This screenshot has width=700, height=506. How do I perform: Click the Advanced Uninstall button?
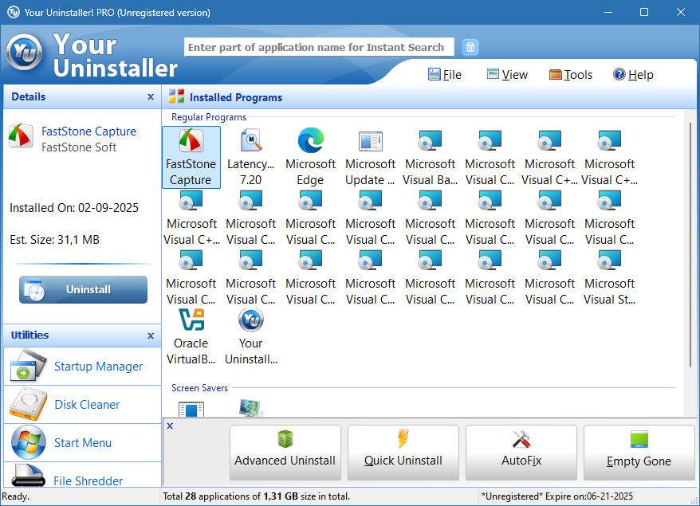tap(285, 453)
